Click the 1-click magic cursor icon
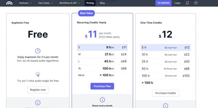This screenshot has height=108, width=218. [x=38, y=75]
